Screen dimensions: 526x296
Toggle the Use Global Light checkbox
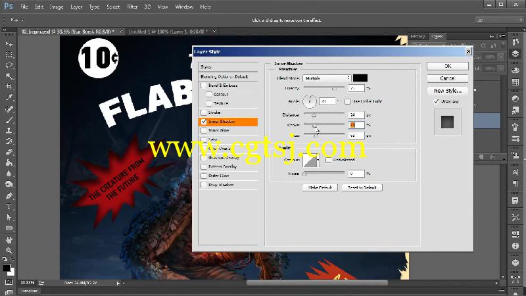pyautogui.click(x=348, y=101)
